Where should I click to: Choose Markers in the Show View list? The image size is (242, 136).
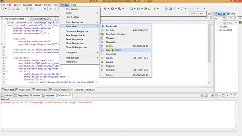pyautogui.click(x=126, y=38)
